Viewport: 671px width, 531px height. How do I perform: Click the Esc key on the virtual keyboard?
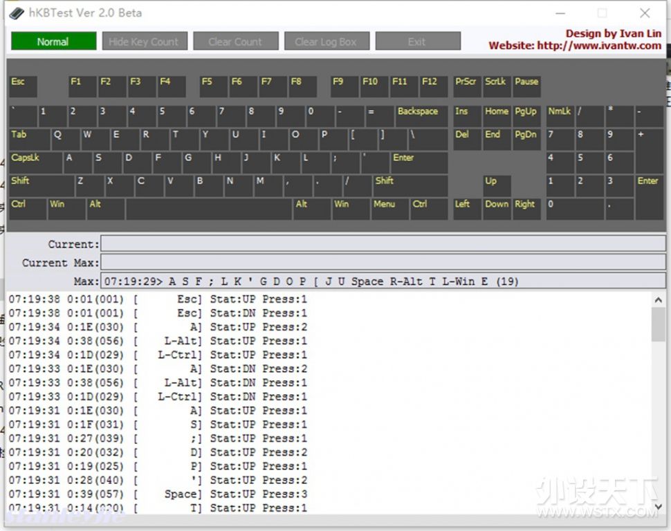pyautogui.click(x=23, y=87)
